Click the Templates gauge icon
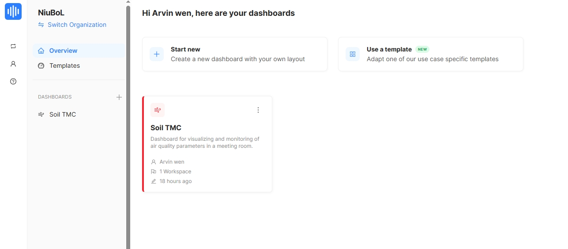Viewport: 568px width, 249px height. click(41, 66)
